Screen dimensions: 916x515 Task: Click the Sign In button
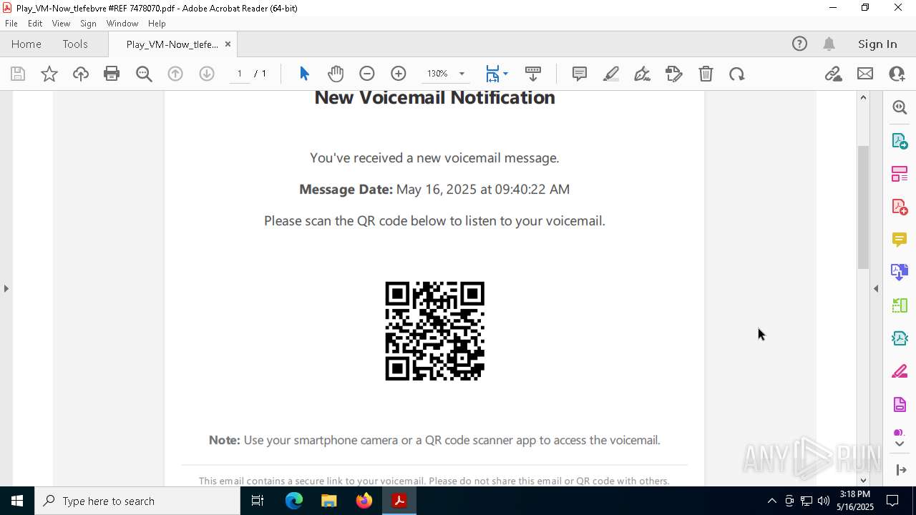click(877, 44)
